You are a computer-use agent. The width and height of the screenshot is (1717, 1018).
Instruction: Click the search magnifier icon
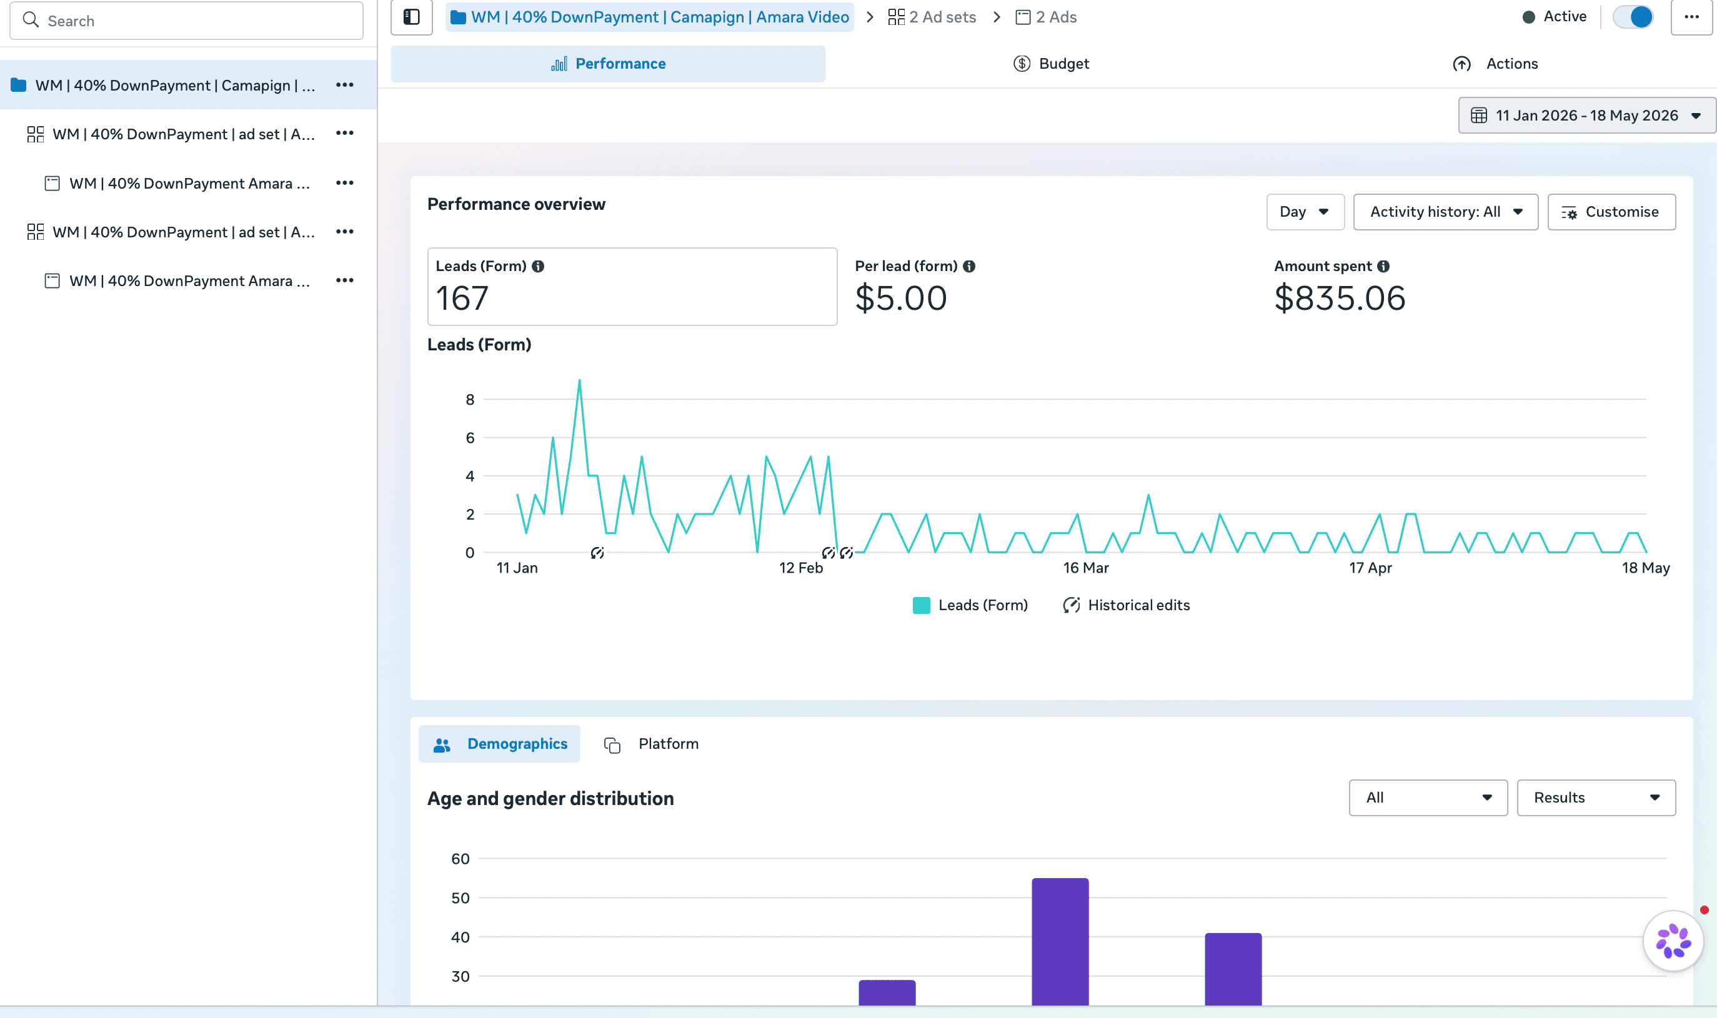tap(30, 20)
